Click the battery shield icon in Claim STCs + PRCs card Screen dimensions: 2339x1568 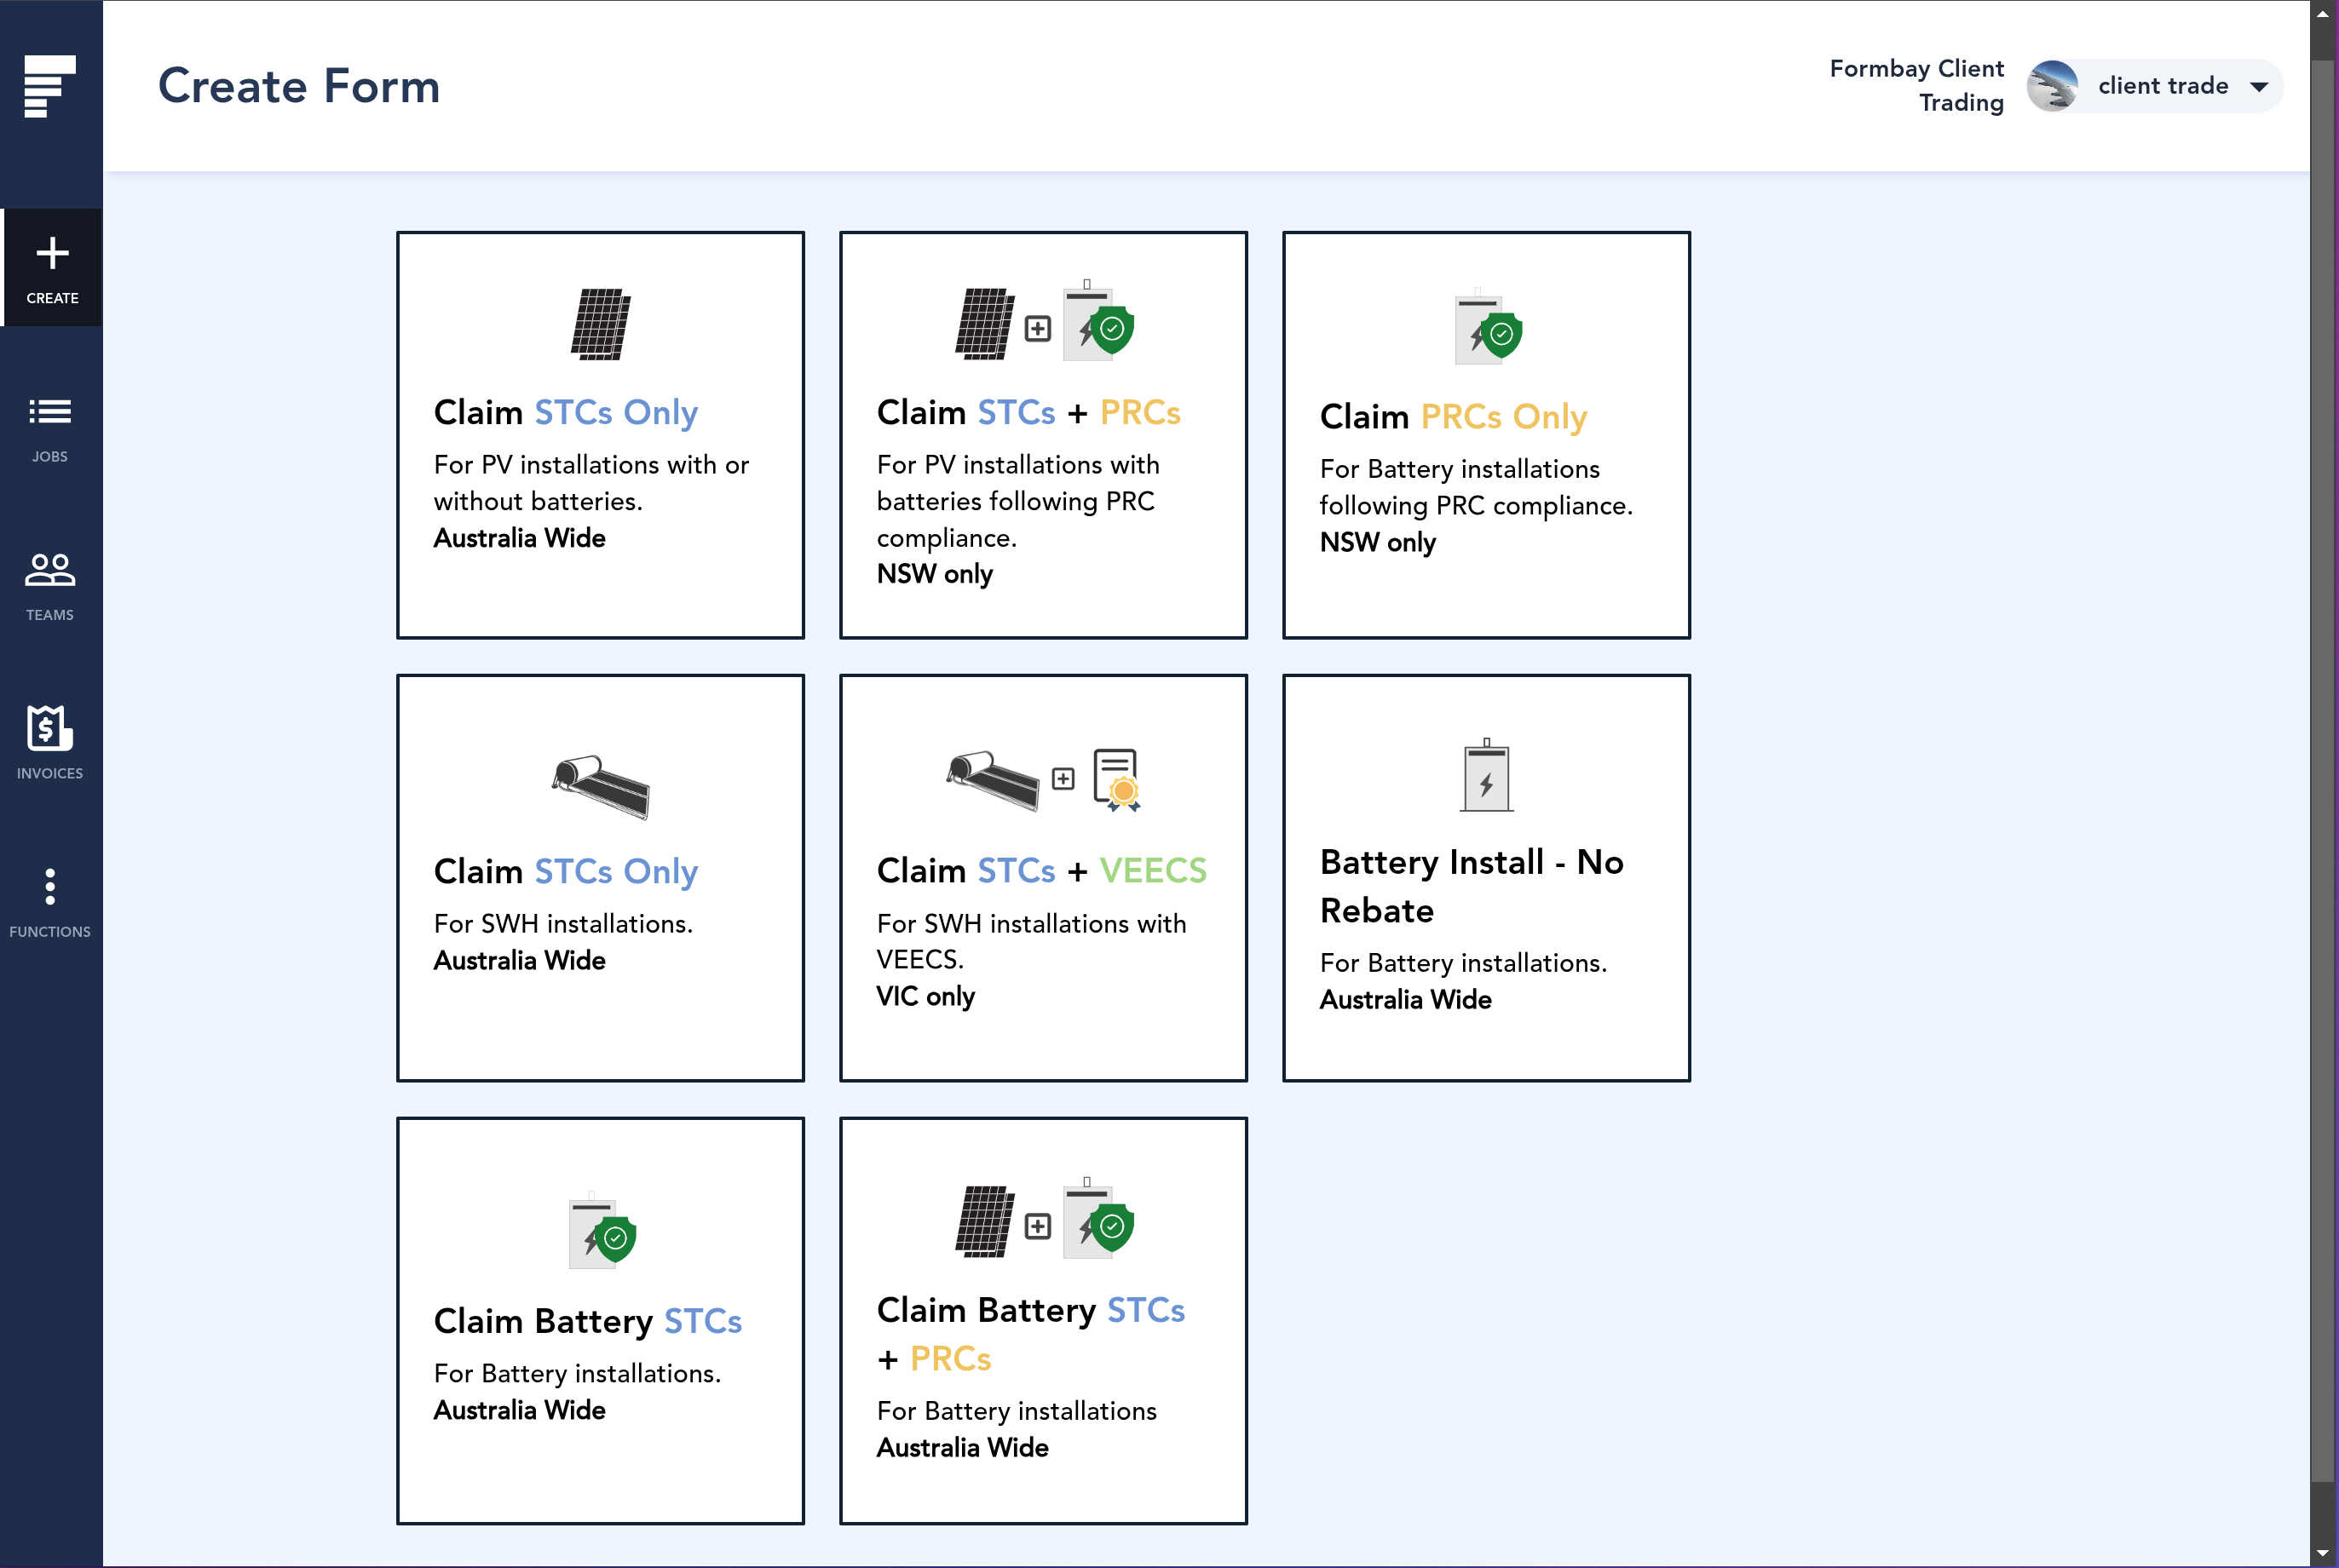click(1098, 320)
